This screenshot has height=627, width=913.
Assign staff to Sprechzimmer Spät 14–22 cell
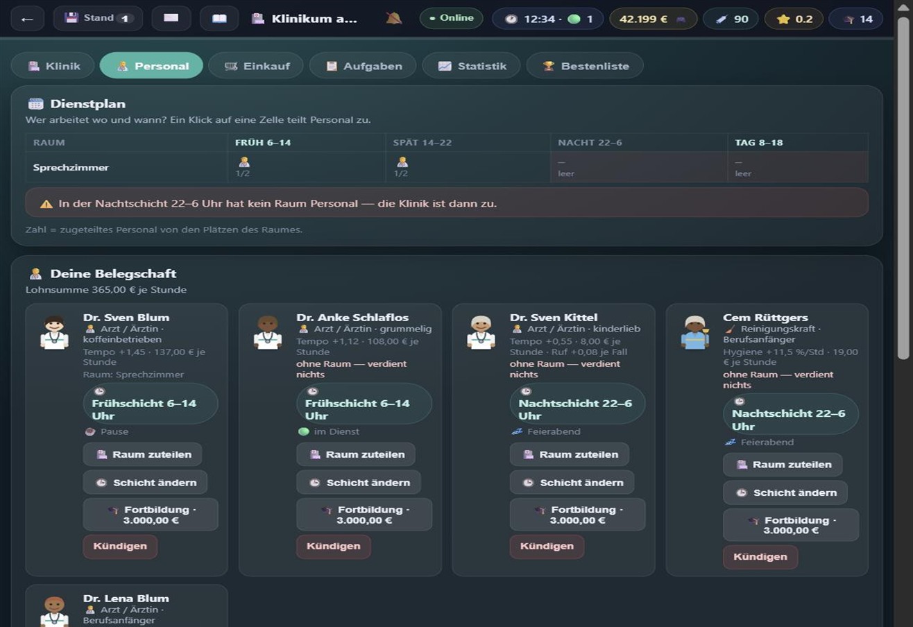468,167
